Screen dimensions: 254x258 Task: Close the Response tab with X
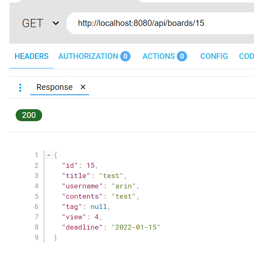tap(83, 87)
